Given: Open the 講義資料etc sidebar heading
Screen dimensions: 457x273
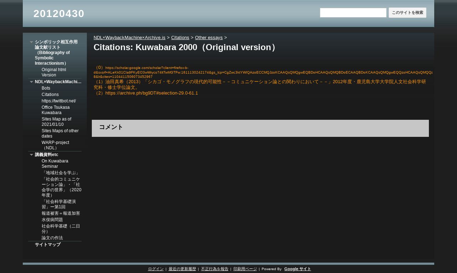Looking at the screenshot, I should click(47, 155).
